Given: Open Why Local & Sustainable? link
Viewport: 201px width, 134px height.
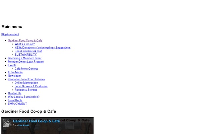Looking at the screenshot, I should click(x=24, y=97).
